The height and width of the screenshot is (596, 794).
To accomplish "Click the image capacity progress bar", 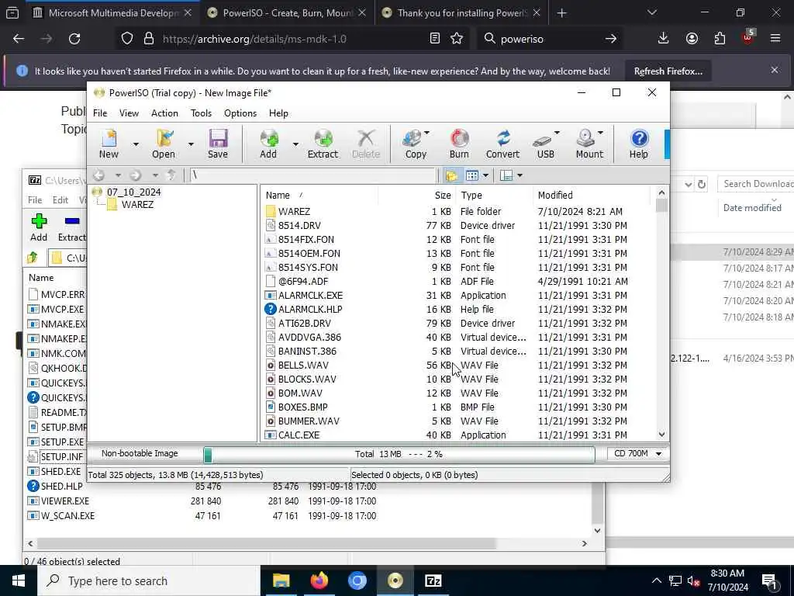I will pyautogui.click(x=399, y=454).
